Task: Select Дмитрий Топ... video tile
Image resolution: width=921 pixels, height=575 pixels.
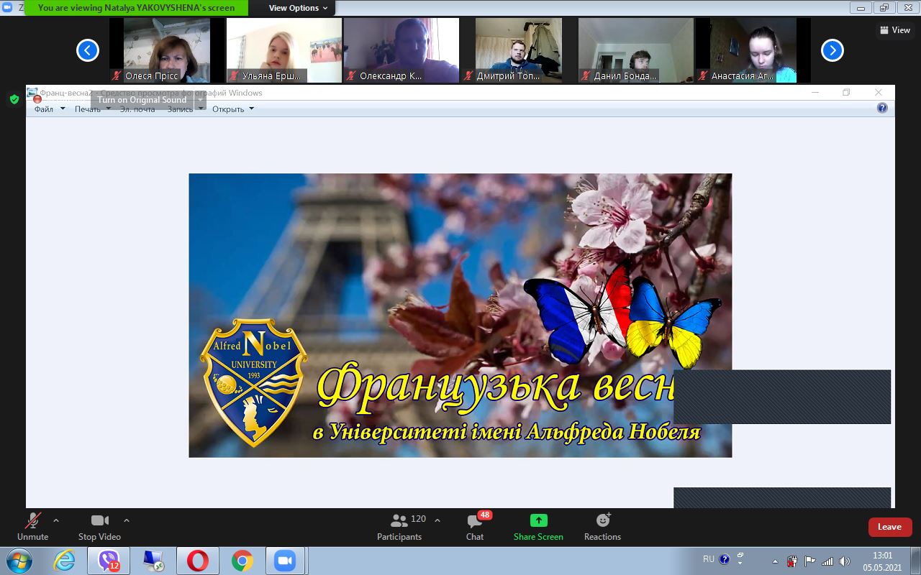Action: click(x=519, y=50)
